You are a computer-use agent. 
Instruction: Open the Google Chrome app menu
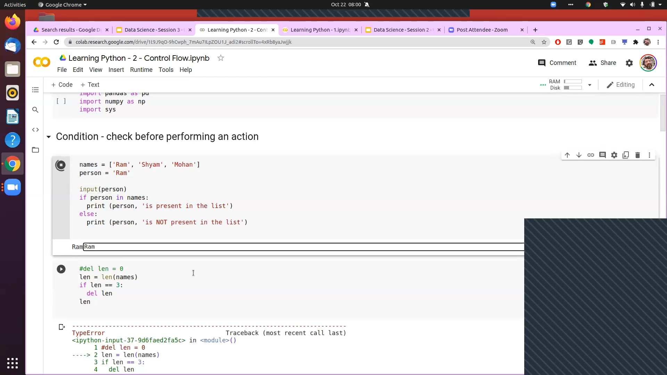pyautogui.click(x=62, y=5)
